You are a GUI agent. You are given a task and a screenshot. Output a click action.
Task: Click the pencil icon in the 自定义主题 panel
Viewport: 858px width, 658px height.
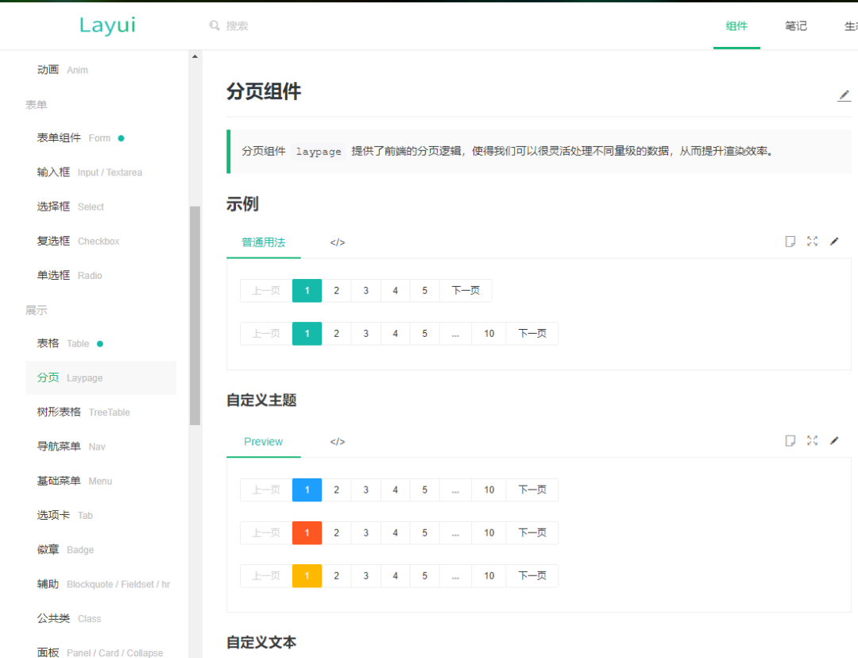point(834,440)
